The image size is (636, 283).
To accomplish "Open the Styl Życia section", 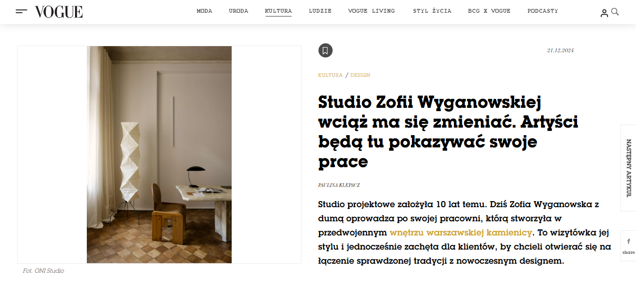I will [432, 11].
